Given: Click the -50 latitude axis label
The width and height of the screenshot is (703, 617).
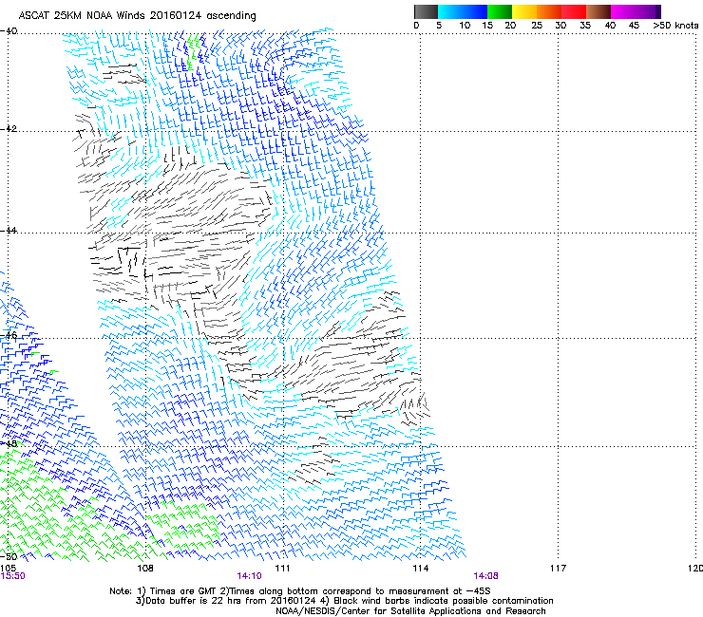Looking at the screenshot, I should click(x=9, y=556).
